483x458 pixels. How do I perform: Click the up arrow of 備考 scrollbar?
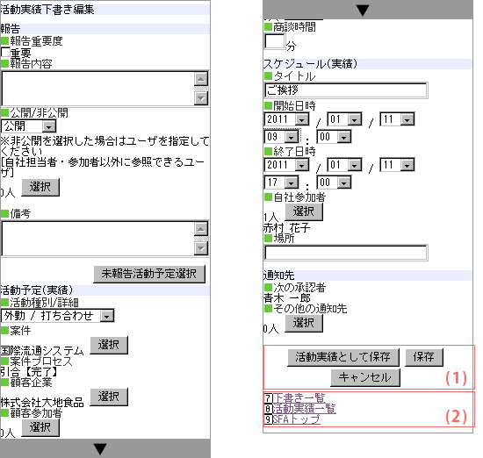coord(201,229)
